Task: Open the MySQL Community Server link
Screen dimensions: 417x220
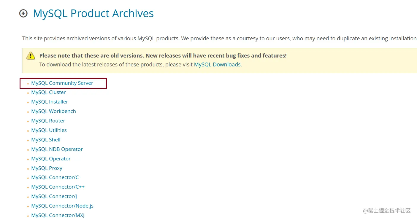Action: coord(62,83)
